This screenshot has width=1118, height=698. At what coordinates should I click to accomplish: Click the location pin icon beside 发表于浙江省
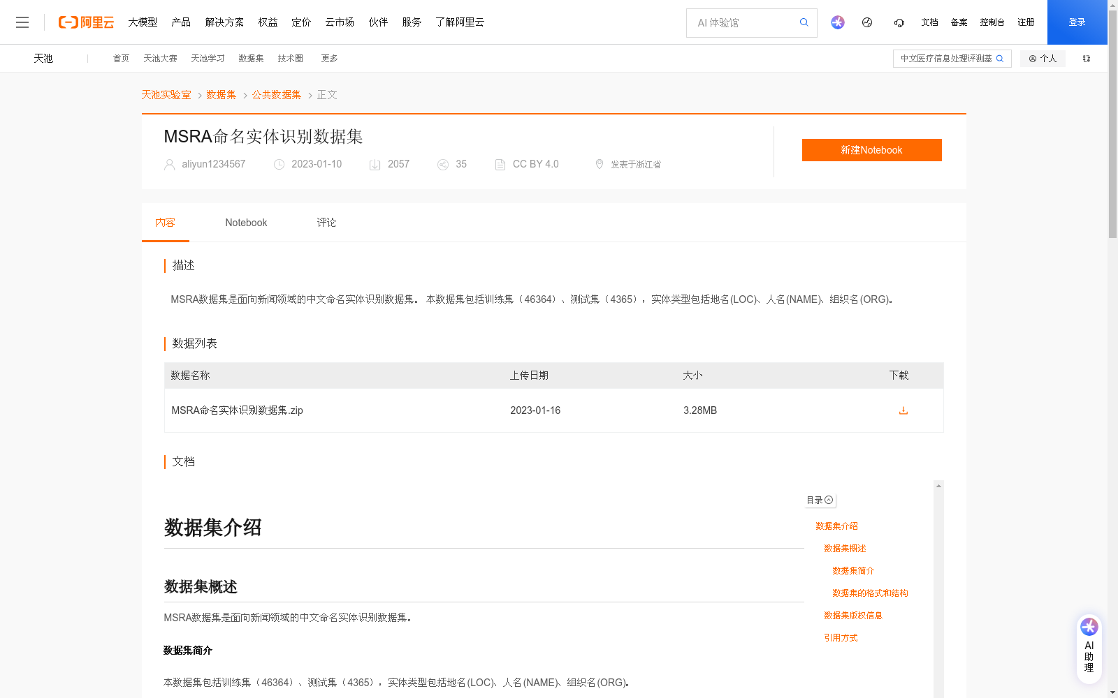click(x=599, y=164)
